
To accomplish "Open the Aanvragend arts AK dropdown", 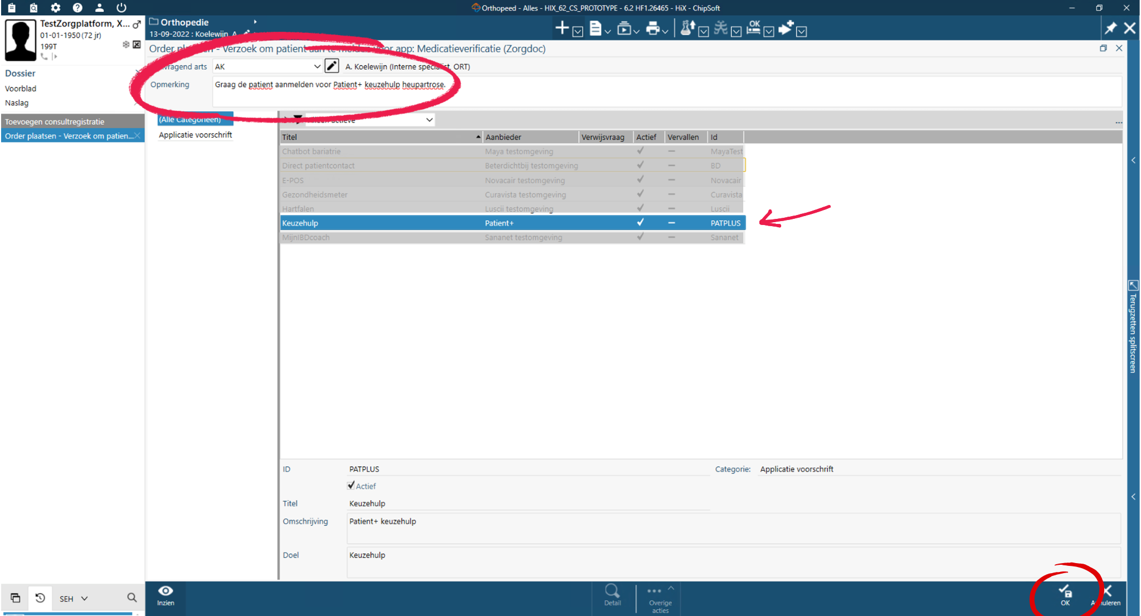I will click(317, 66).
